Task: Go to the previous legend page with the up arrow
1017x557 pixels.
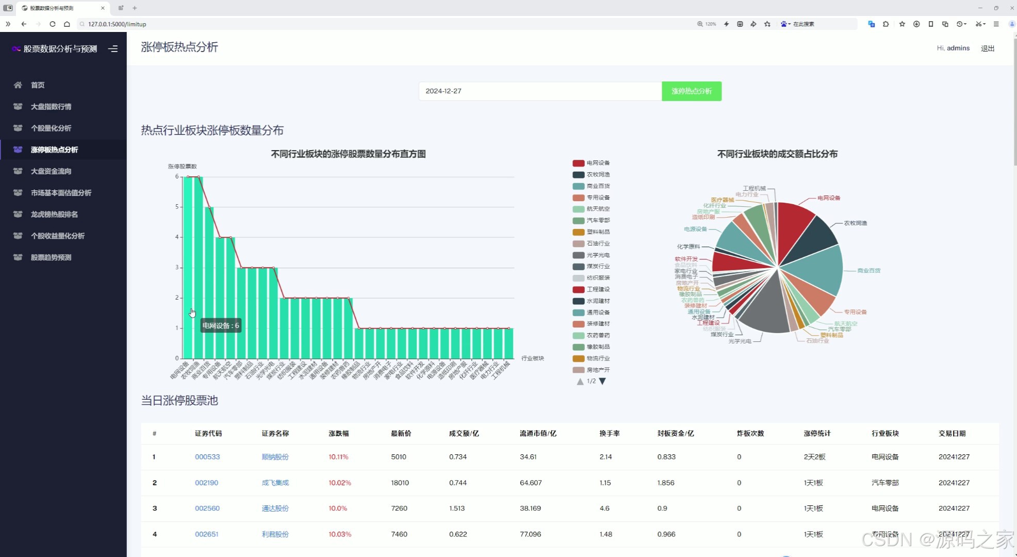Action: (580, 382)
